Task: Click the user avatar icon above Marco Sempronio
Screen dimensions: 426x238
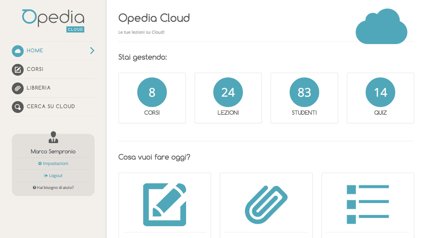Action: [x=53, y=137]
